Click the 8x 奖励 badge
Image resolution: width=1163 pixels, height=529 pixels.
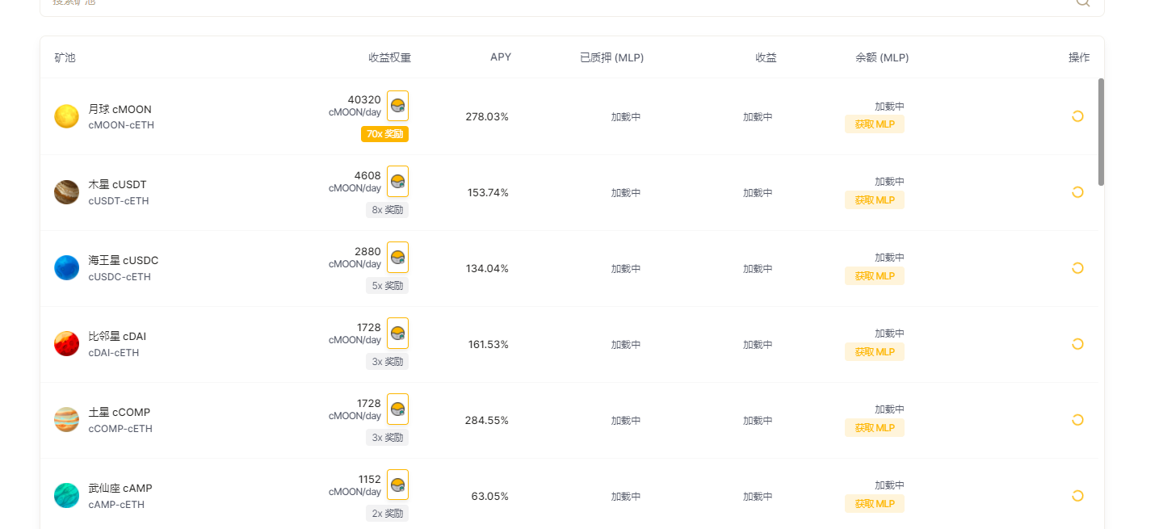(387, 210)
